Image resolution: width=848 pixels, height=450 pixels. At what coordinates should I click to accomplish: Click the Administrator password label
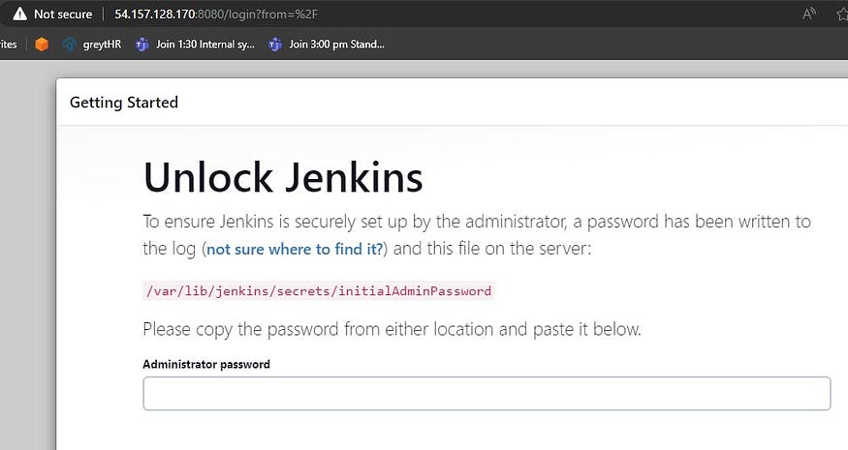tap(206, 364)
